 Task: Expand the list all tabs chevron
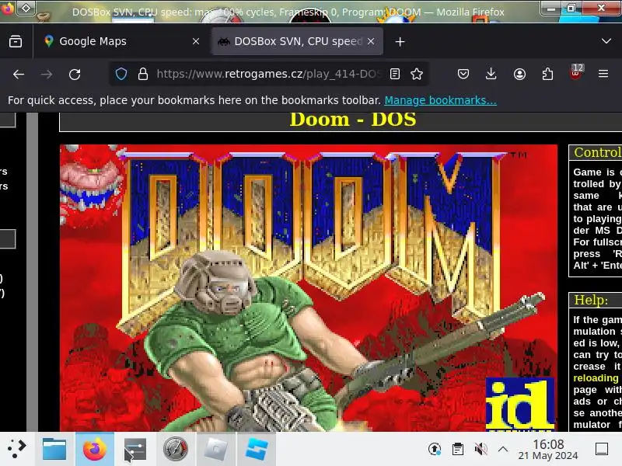(x=606, y=41)
